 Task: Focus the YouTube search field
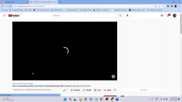(85, 16)
